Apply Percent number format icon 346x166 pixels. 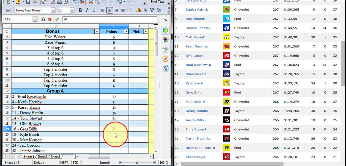(145, 10)
